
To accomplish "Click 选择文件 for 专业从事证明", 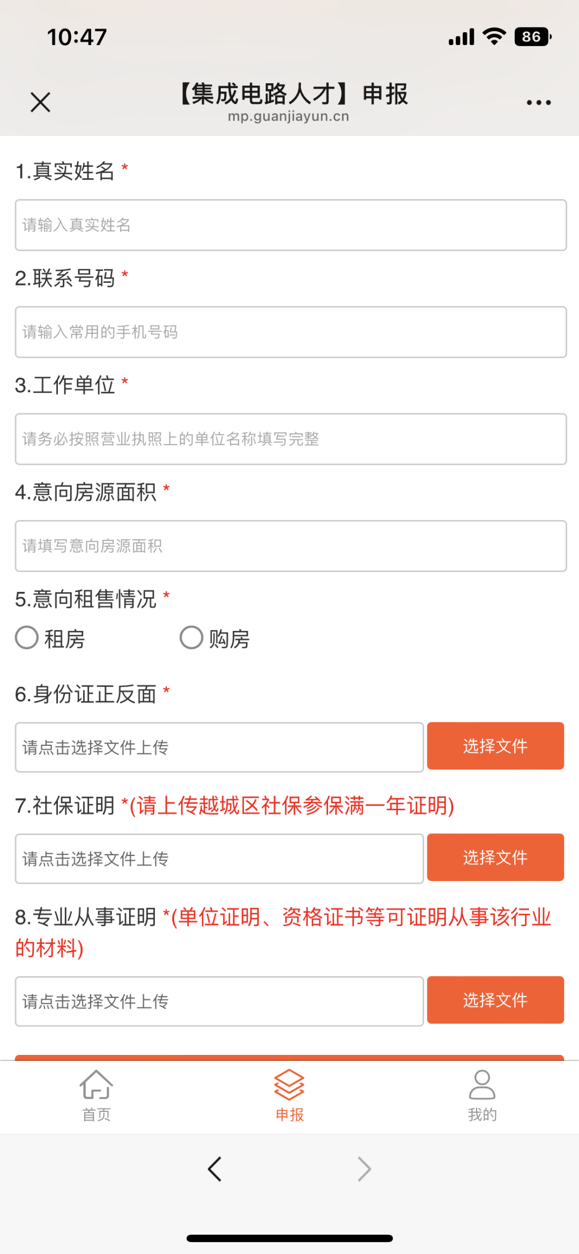I will click(495, 1000).
